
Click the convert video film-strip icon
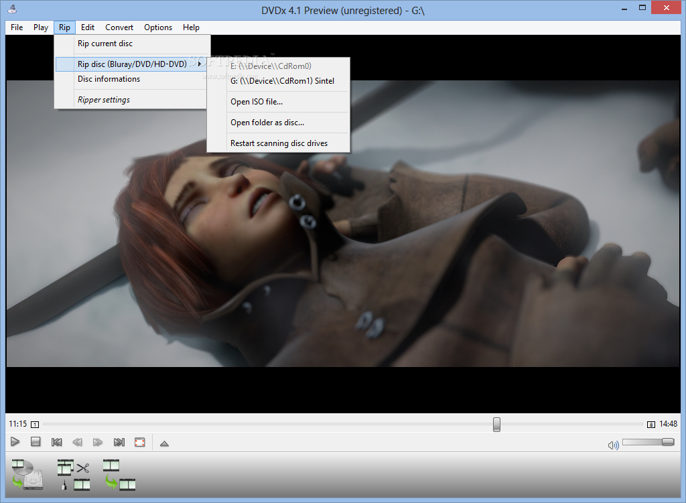point(119,475)
